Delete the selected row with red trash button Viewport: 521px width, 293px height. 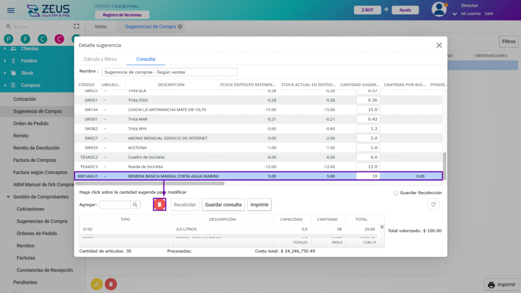coord(159,204)
